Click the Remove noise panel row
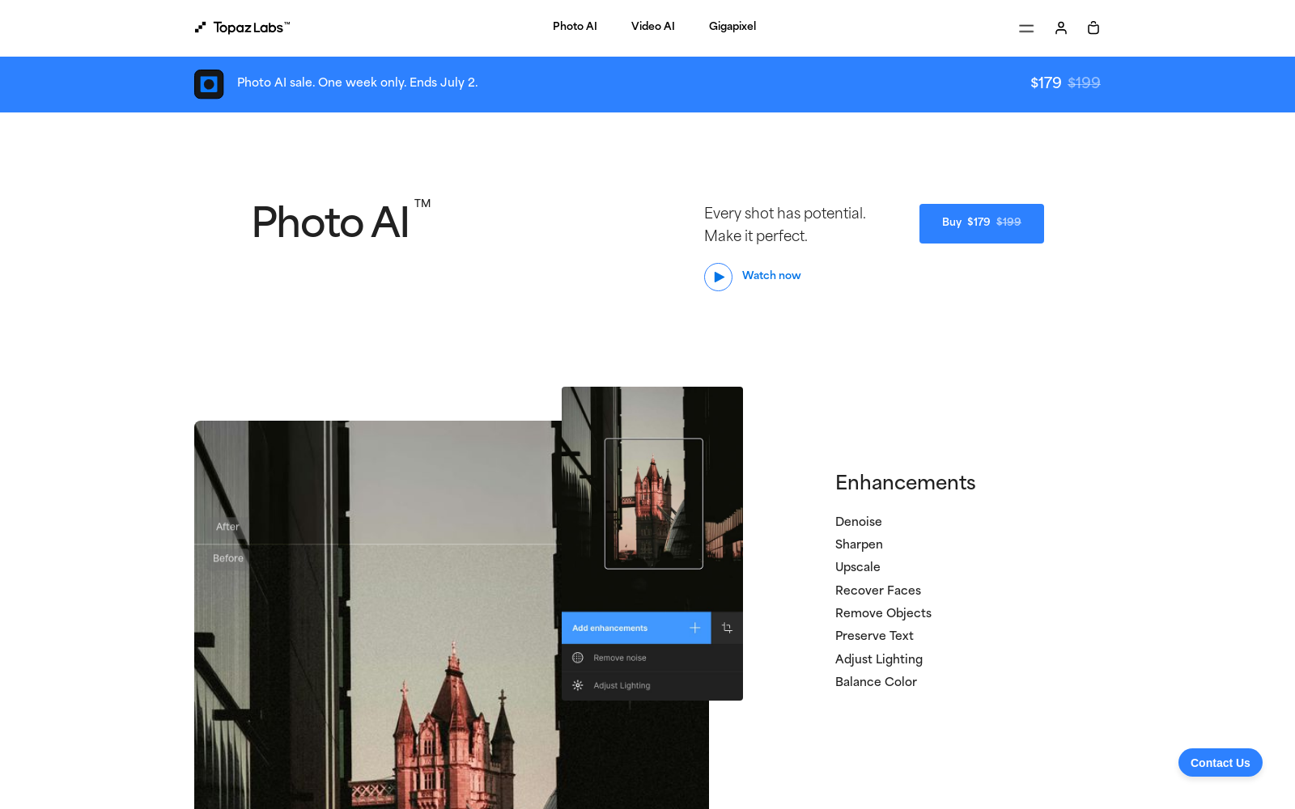 pos(652,658)
